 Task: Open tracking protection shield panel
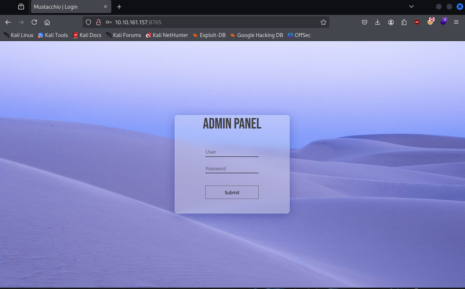pyautogui.click(x=88, y=22)
